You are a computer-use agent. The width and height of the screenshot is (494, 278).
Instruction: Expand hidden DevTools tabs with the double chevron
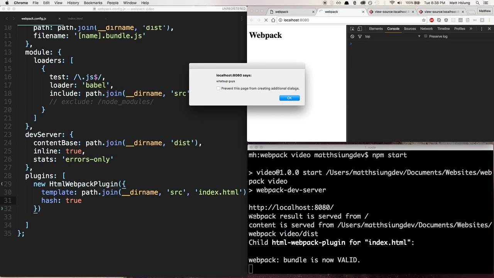(470, 29)
